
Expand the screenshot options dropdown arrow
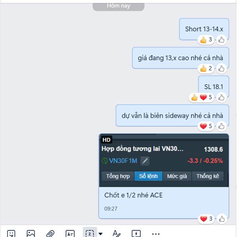[x=100, y=234]
